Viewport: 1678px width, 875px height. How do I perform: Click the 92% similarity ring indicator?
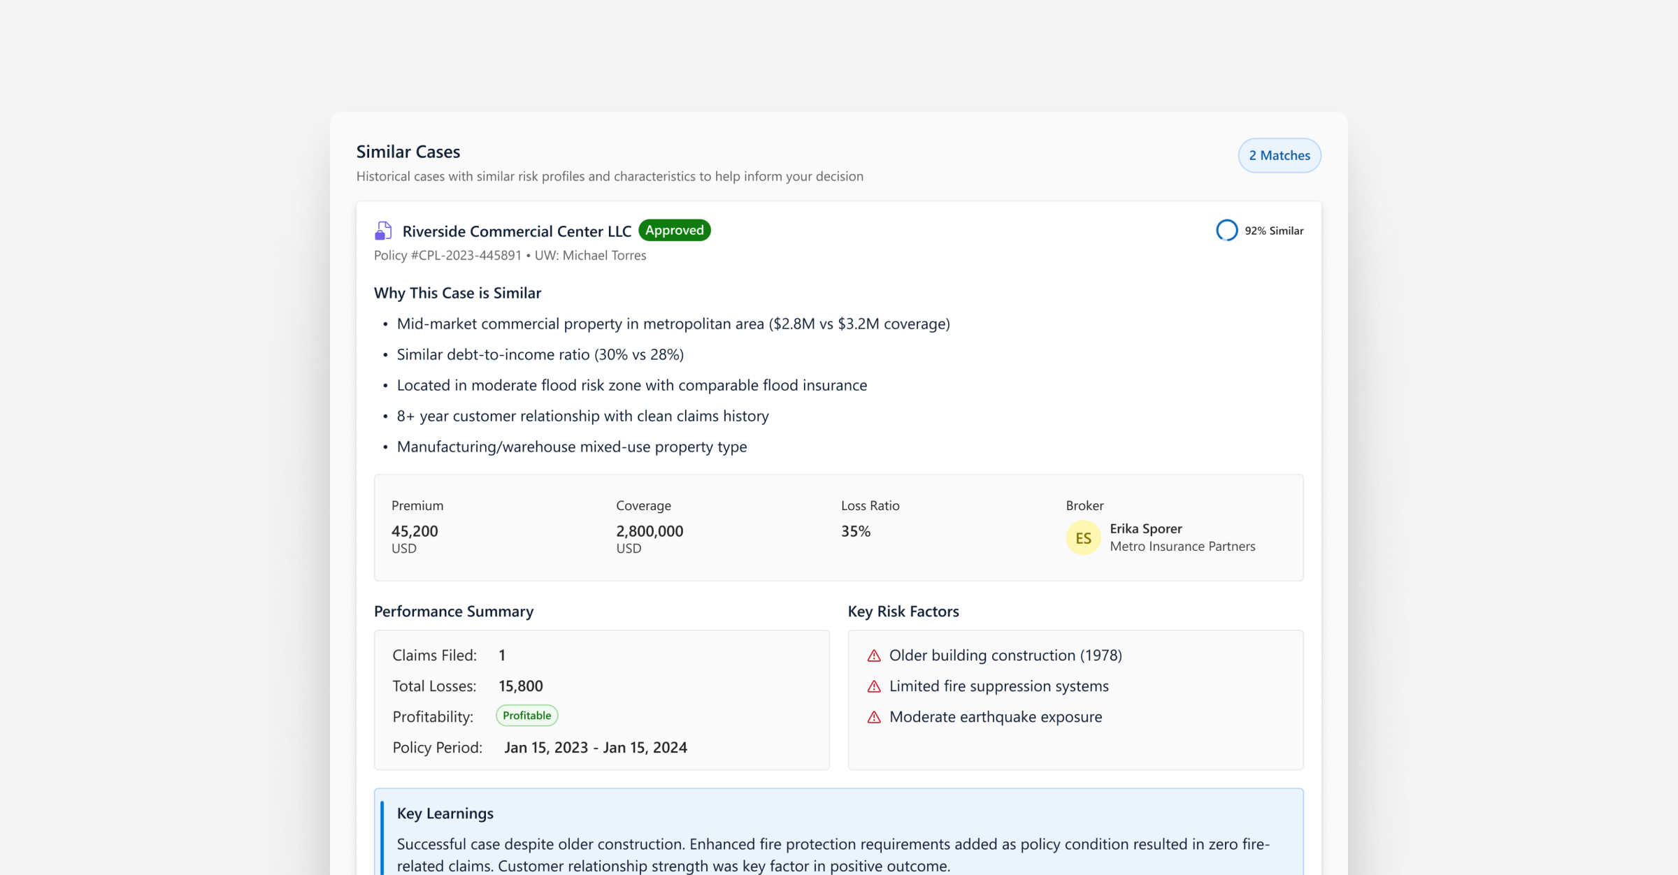tap(1226, 231)
